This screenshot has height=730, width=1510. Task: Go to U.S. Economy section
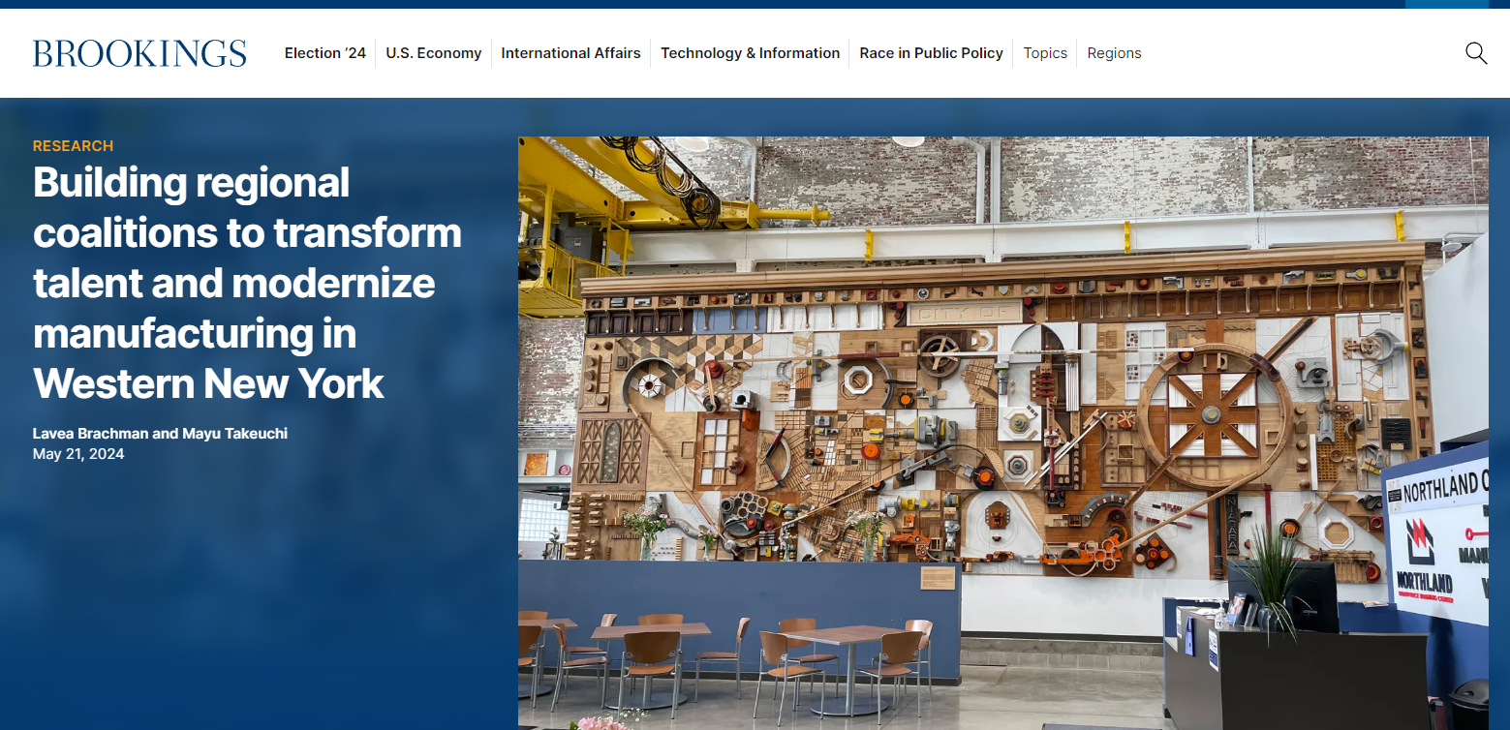tap(433, 53)
